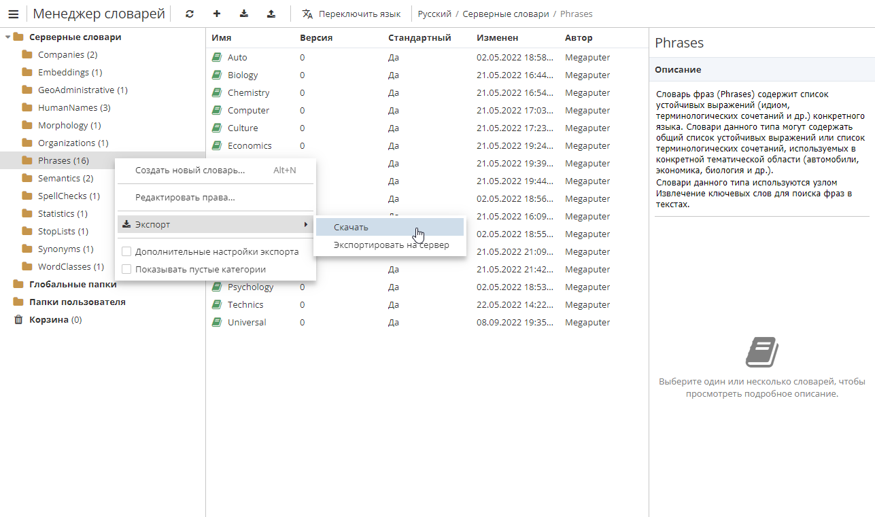Screen dimensions: 875x517
Task: Open the Папки пользователя folder
Action: [x=77, y=302]
